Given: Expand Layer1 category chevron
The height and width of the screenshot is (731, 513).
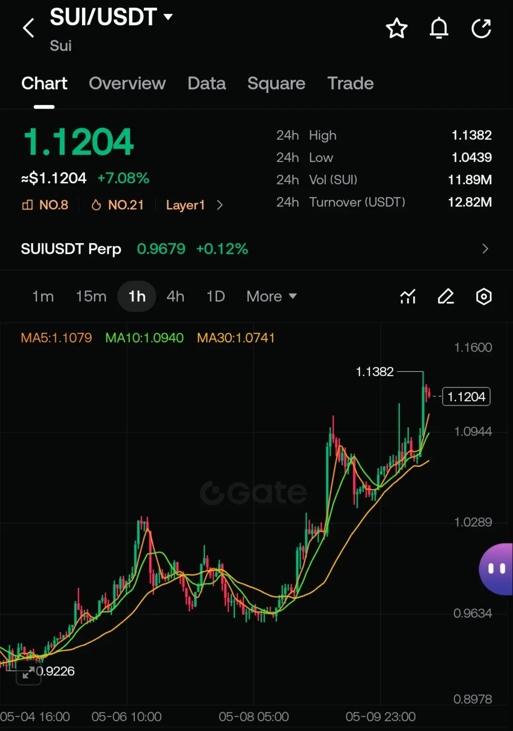Looking at the screenshot, I should tap(219, 205).
